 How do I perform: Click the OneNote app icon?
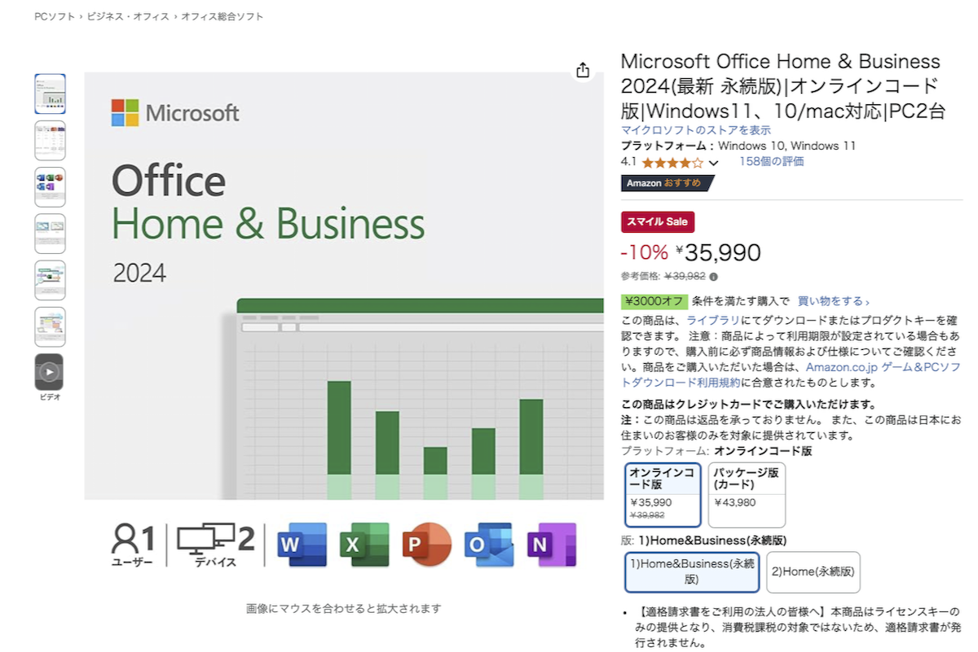(x=551, y=545)
